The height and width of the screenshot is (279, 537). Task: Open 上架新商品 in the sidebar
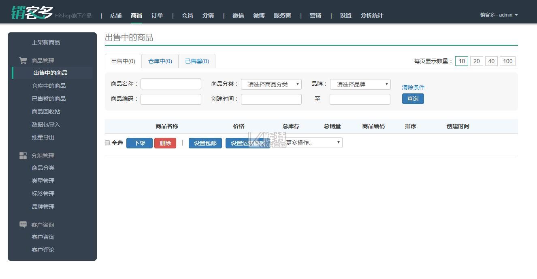46,42
